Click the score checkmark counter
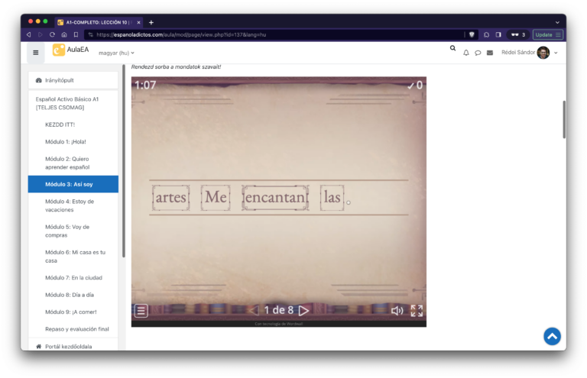Image resolution: width=587 pixels, height=378 pixels. (415, 86)
